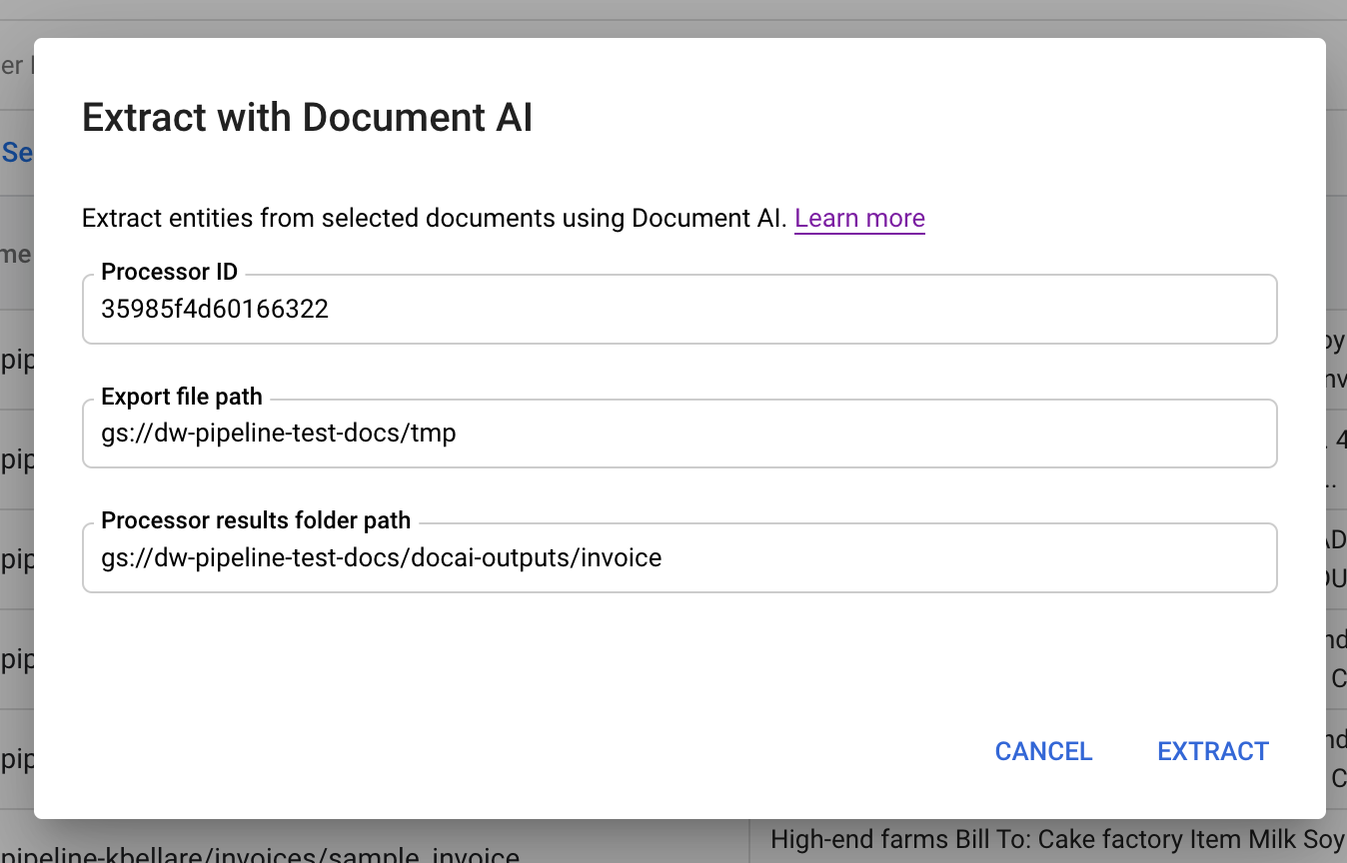Click the processor ID value 35985f4d60166322
Viewport: 1347px width, 863px height.
point(215,310)
